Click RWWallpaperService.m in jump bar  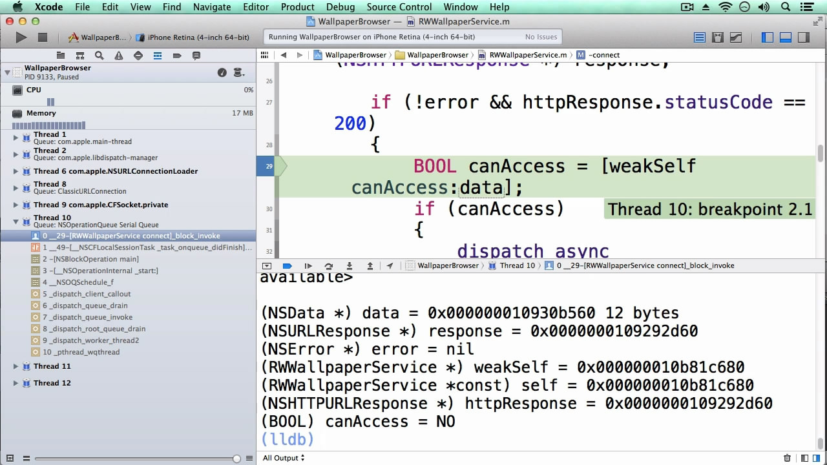pos(522,55)
